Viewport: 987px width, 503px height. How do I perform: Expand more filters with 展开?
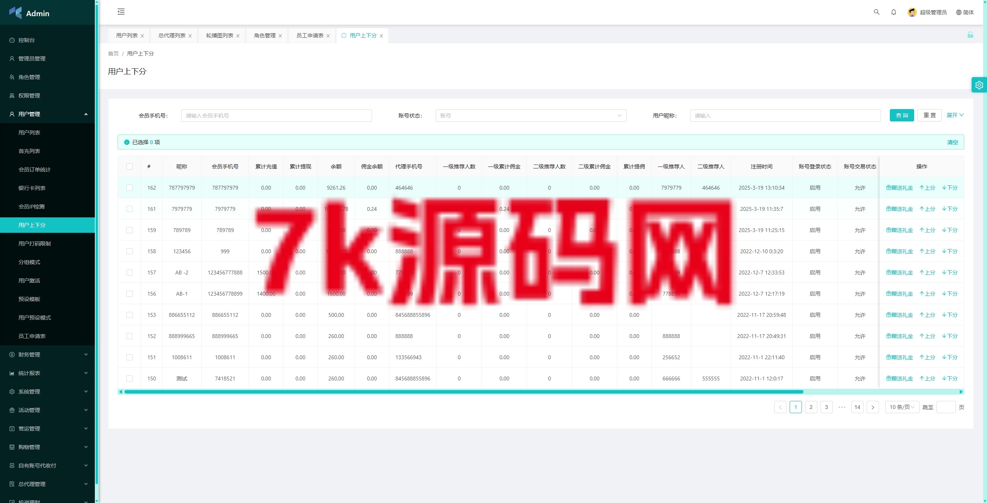pyautogui.click(x=955, y=115)
